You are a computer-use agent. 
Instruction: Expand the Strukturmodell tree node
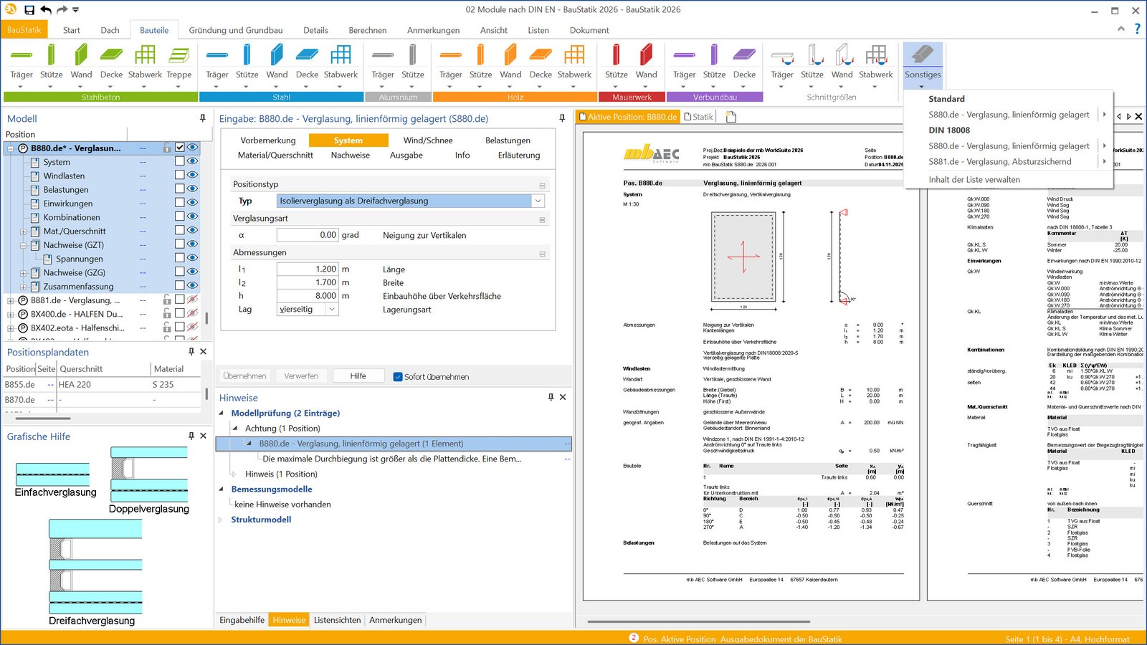pos(221,520)
